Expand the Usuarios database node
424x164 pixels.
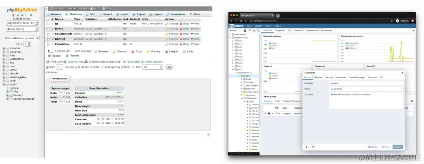click(x=4, y=48)
